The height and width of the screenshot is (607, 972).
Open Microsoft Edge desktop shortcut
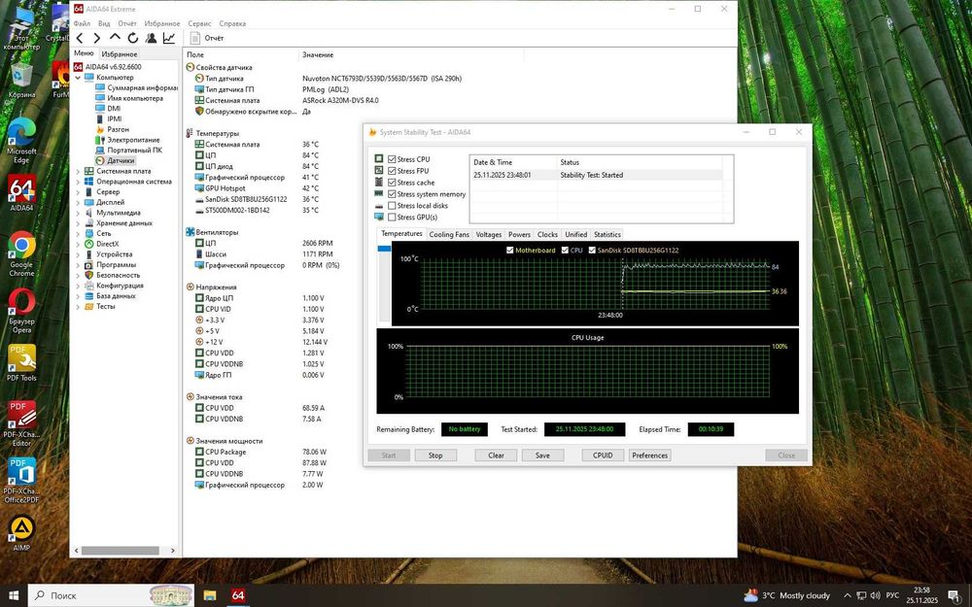pyautogui.click(x=21, y=141)
